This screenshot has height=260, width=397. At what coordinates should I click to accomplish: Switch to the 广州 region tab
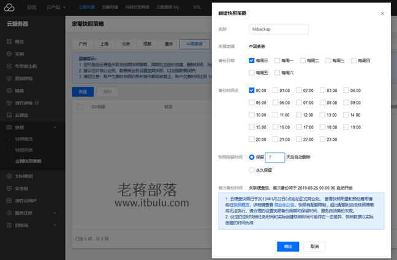click(83, 44)
